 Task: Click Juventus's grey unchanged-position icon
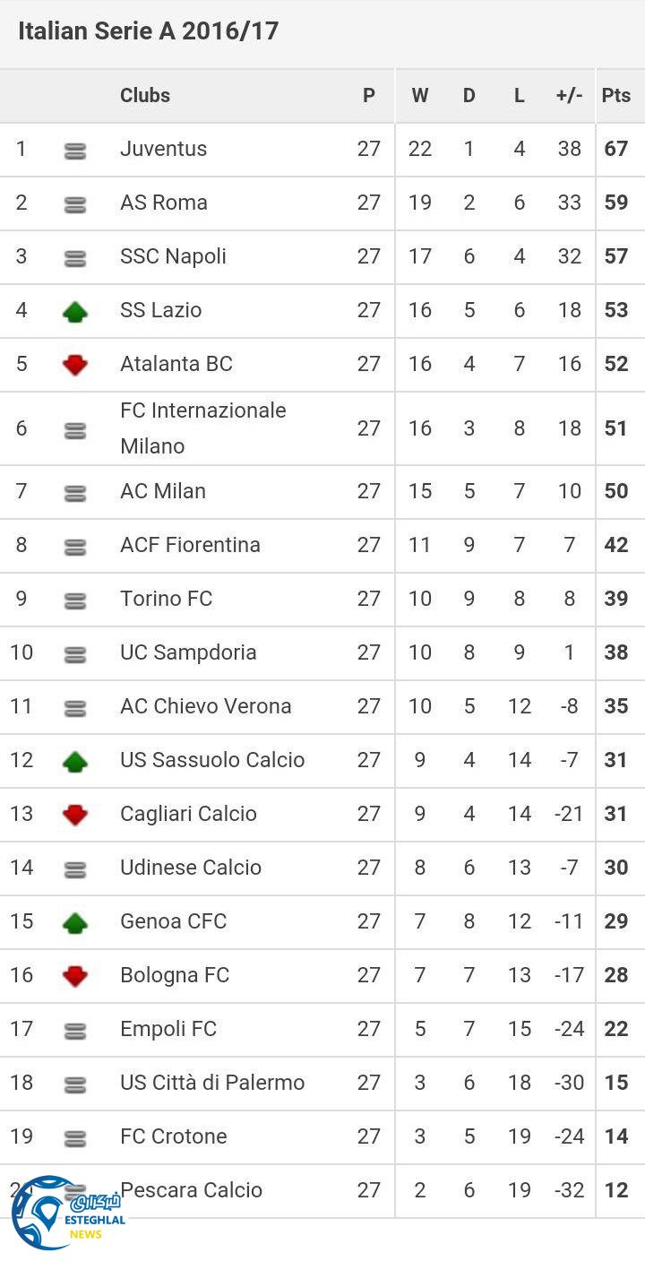(x=75, y=151)
